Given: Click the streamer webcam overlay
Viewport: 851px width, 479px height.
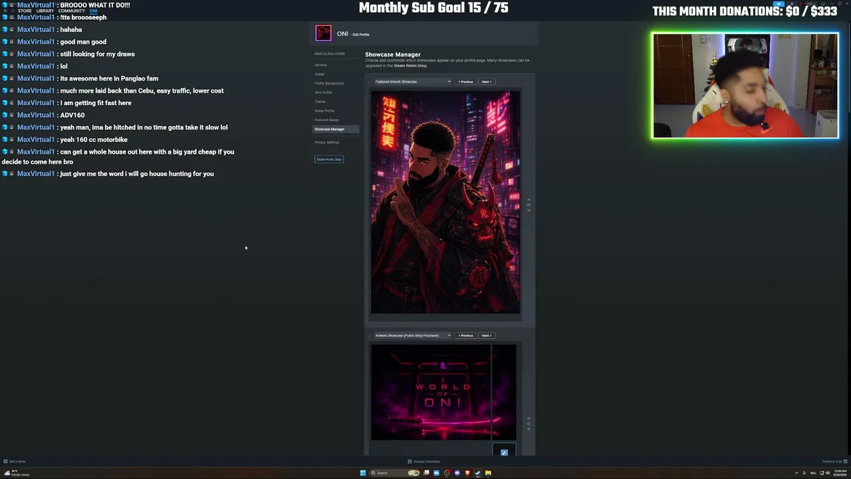Looking at the screenshot, I should 745,86.
